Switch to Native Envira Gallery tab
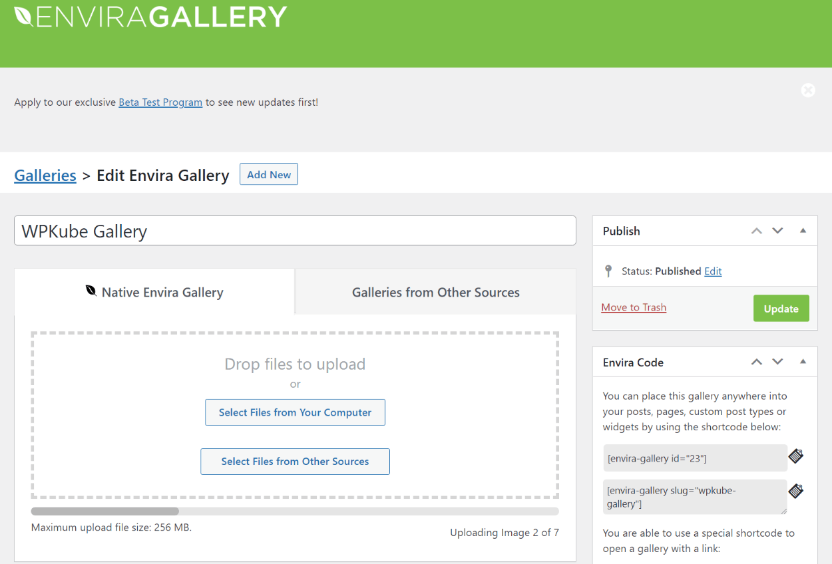 154,291
